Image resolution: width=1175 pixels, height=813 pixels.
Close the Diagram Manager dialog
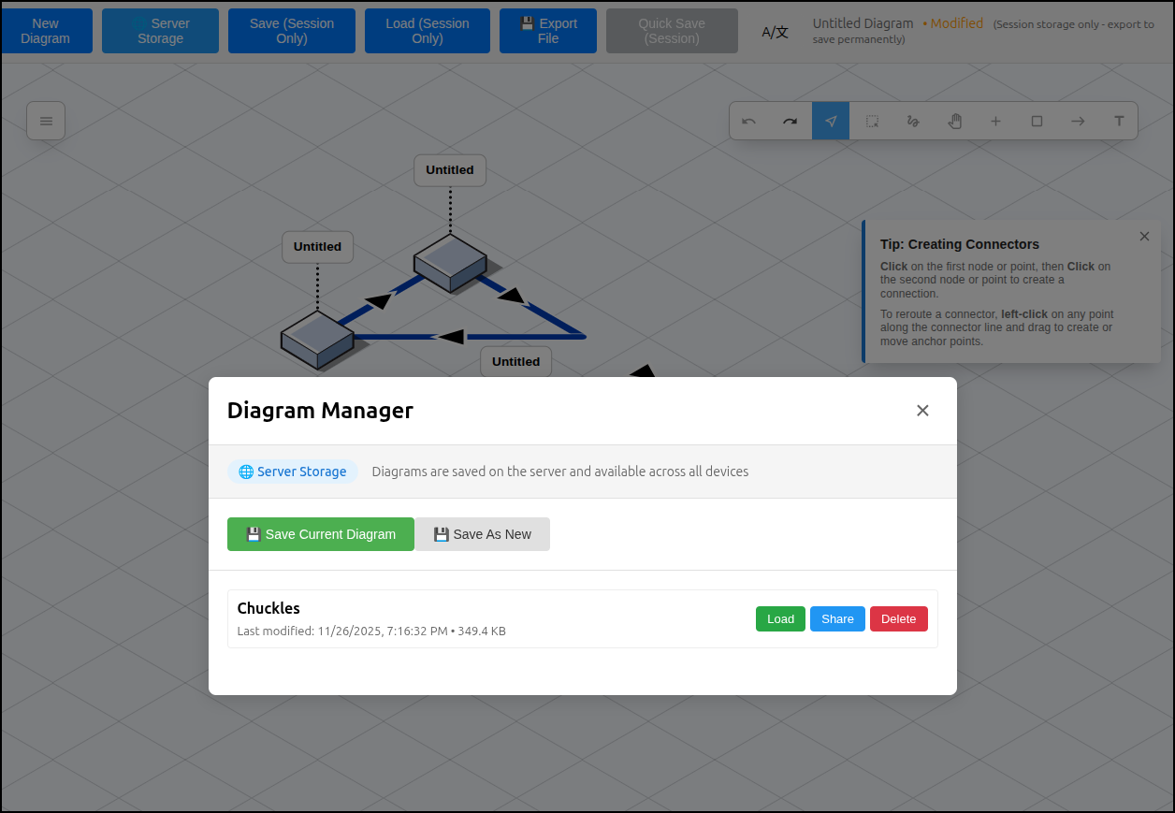click(x=922, y=411)
